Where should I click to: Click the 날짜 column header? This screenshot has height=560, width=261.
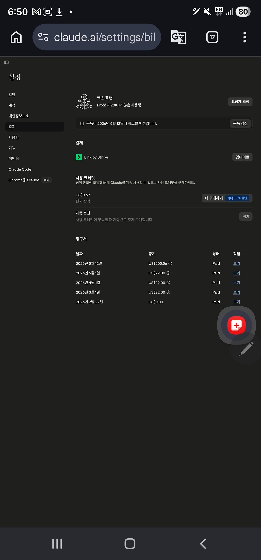tap(79, 254)
